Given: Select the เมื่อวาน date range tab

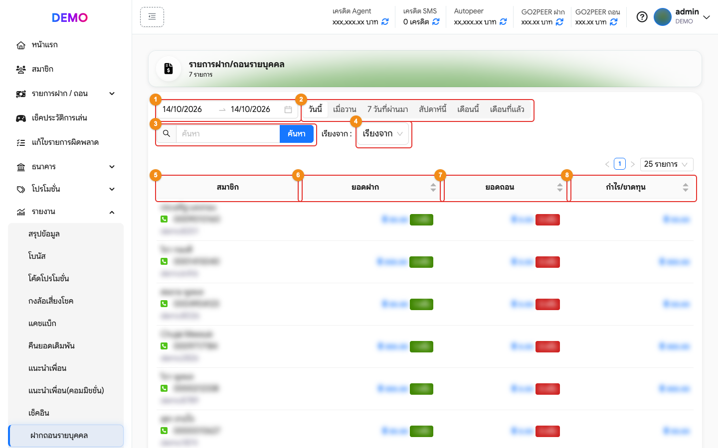Looking at the screenshot, I should point(345,109).
